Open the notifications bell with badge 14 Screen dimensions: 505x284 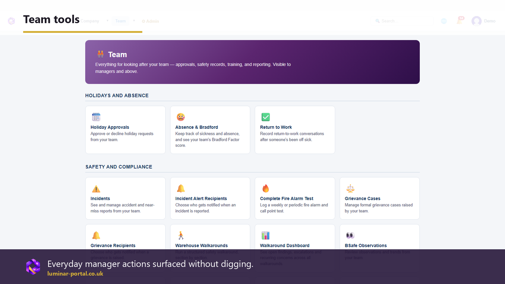tap(460, 21)
